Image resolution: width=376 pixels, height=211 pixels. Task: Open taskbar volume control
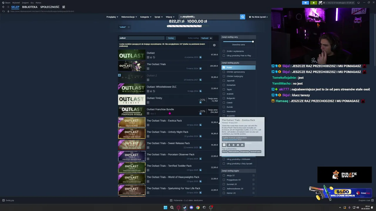(x=357, y=207)
